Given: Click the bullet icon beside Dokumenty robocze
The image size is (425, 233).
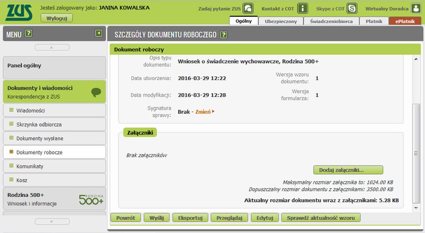Looking at the screenshot, I should [11, 152].
